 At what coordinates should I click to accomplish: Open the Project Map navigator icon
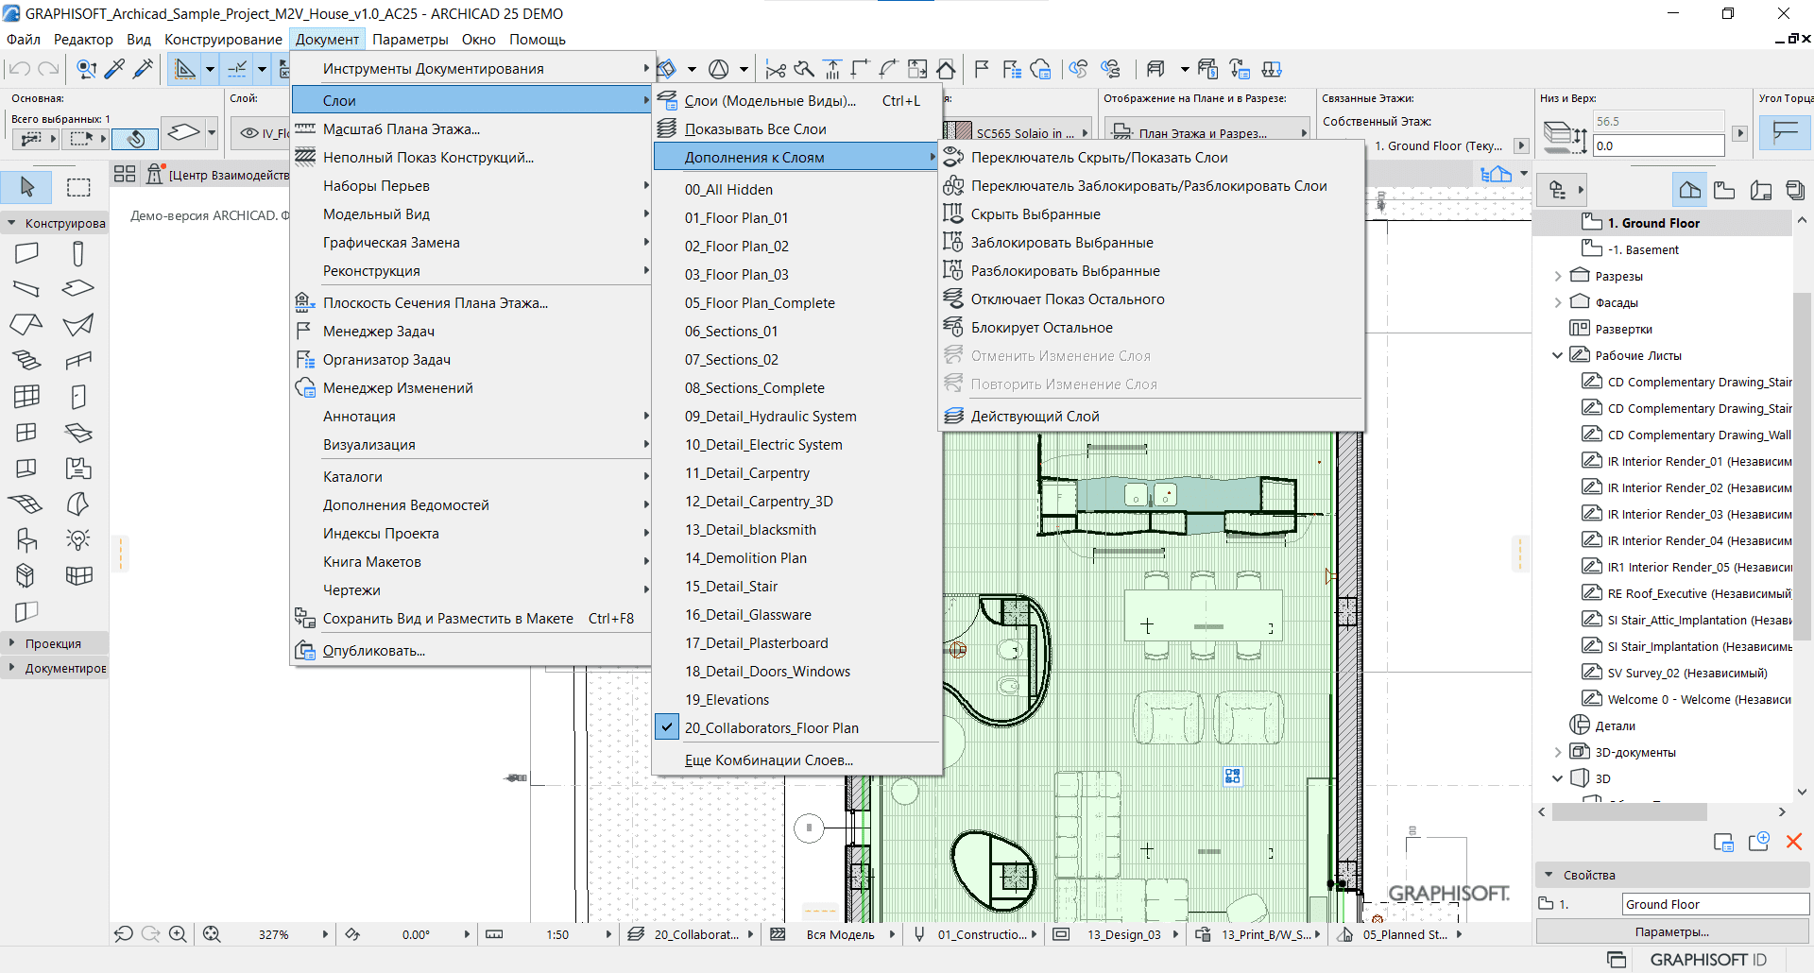[1689, 191]
